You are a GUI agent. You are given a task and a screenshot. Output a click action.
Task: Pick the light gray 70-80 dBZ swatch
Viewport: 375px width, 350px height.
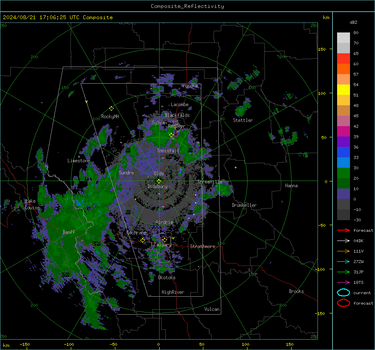(x=343, y=38)
